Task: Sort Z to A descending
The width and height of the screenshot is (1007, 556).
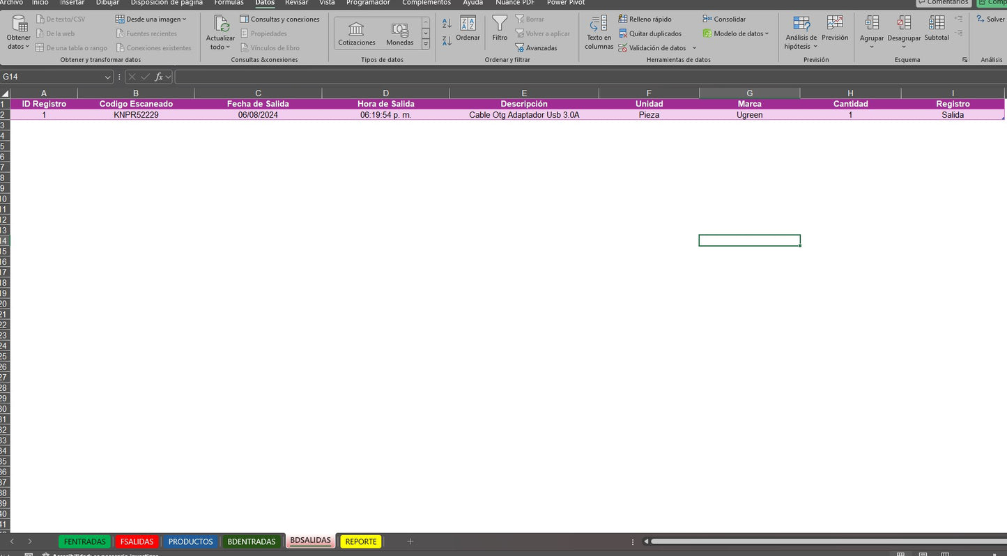Action: tap(447, 41)
